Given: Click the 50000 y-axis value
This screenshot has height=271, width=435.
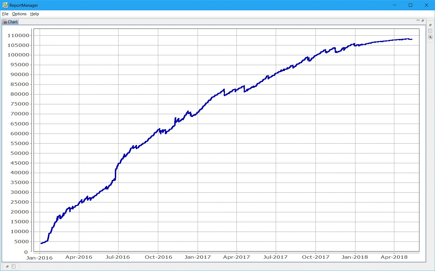Looking at the screenshot, I should click(x=20, y=153).
